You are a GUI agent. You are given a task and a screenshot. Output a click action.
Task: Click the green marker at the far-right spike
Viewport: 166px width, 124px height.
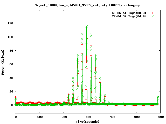pyautogui.click(x=158, y=97)
